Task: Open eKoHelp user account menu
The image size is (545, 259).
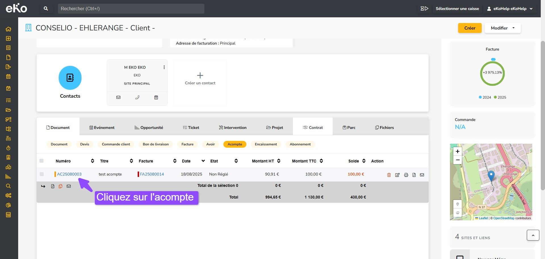Action: pyautogui.click(x=510, y=9)
